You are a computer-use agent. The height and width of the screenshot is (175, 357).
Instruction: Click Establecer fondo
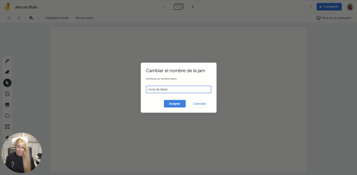(57, 18)
